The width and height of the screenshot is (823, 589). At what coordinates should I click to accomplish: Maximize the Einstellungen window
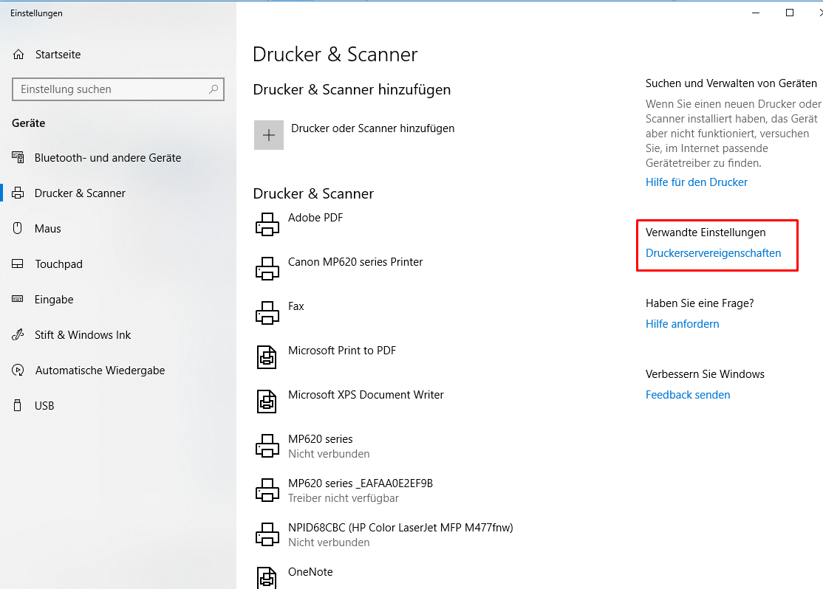click(x=790, y=13)
